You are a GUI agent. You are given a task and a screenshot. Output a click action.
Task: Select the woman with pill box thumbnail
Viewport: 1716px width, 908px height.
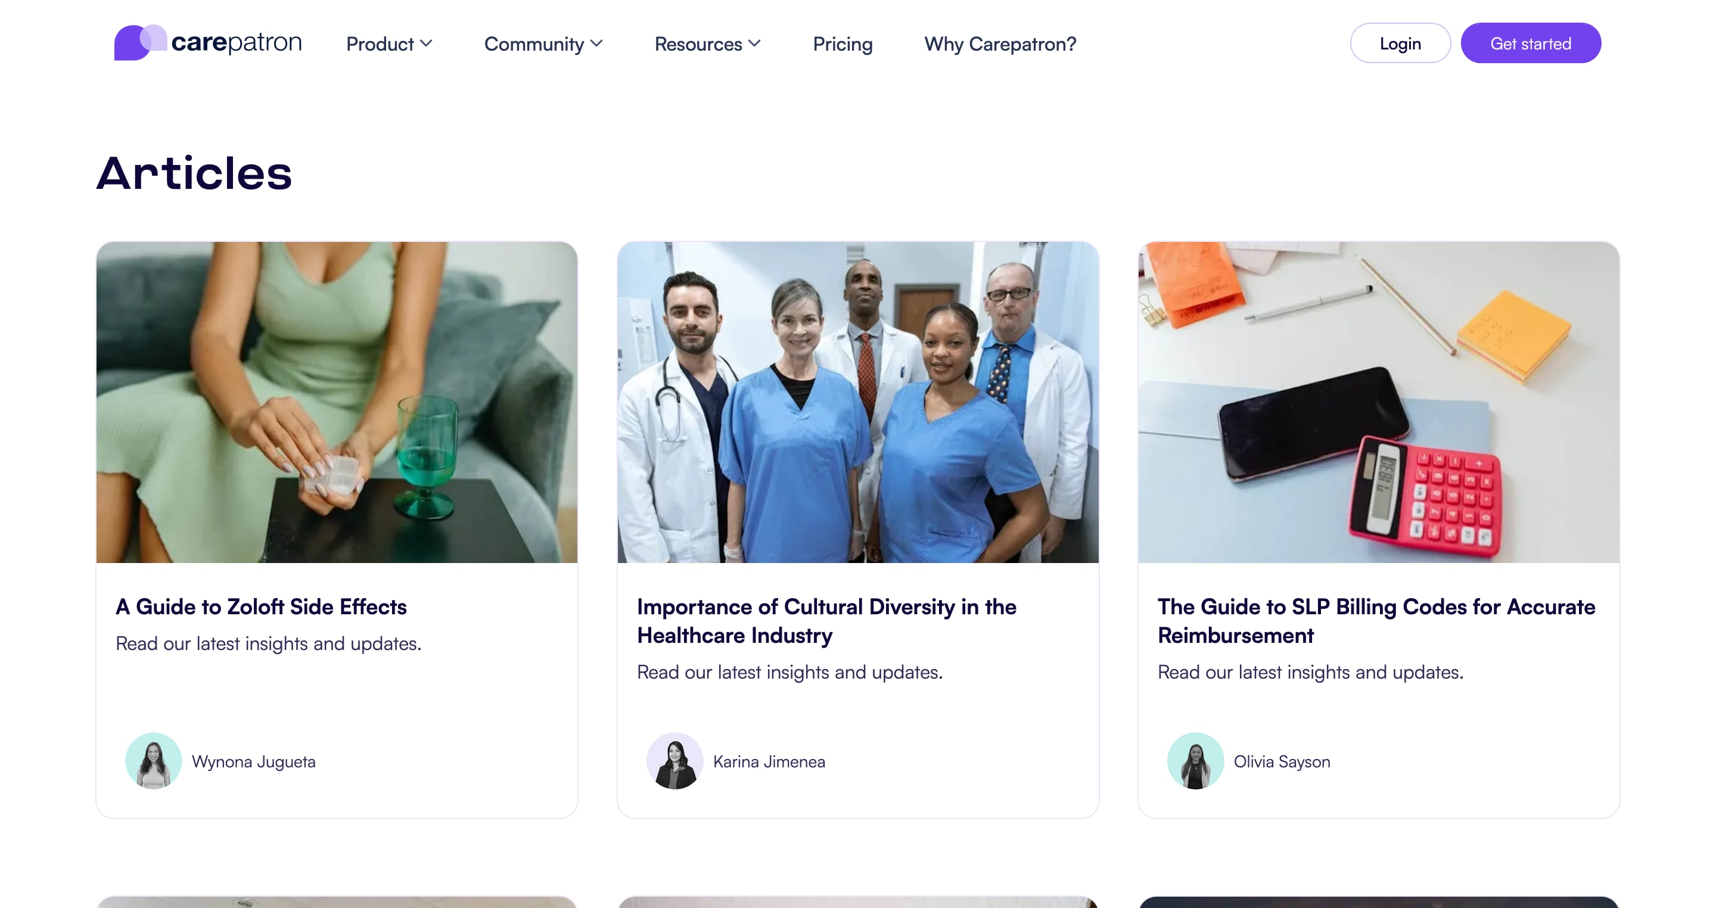[337, 402]
